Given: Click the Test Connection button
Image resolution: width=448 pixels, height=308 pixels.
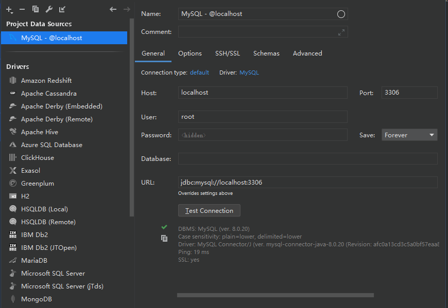Looking at the screenshot, I should pos(209,210).
